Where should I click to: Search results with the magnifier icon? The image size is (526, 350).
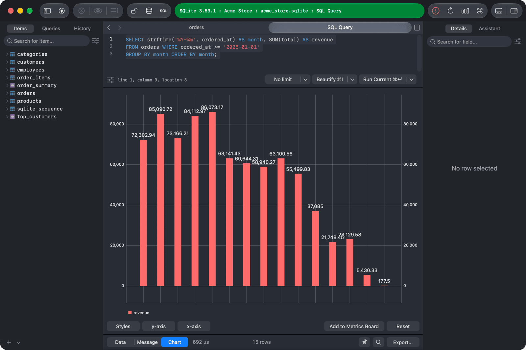click(378, 342)
